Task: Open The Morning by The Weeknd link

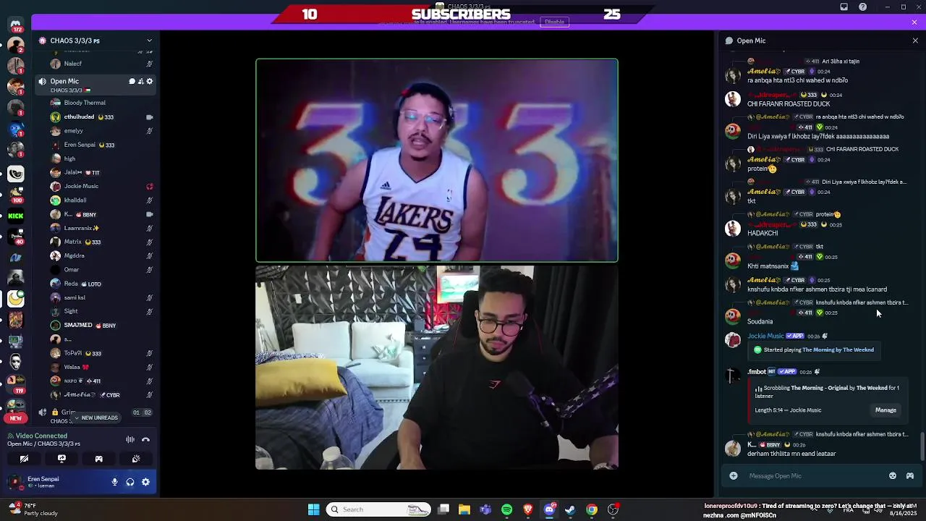Action: (x=838, y=350)
